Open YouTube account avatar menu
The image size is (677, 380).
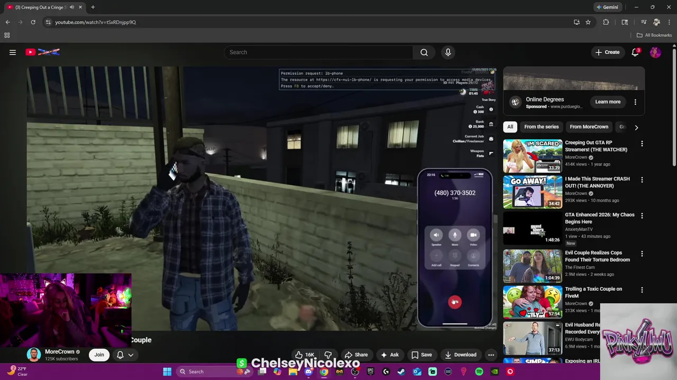[x=655, y=52]
